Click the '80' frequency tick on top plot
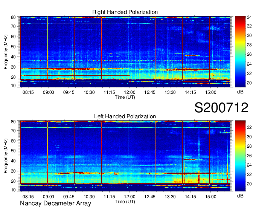The width and height of the screenshot is (256, 208). tap(13, 17)
